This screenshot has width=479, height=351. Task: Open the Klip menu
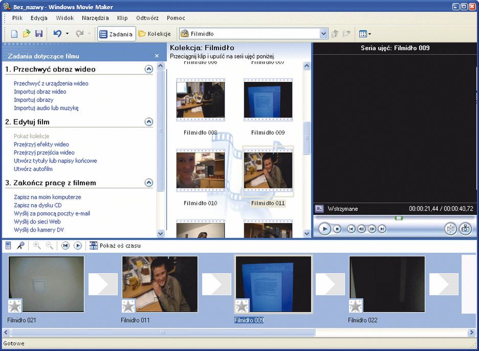tap(122, 18)
